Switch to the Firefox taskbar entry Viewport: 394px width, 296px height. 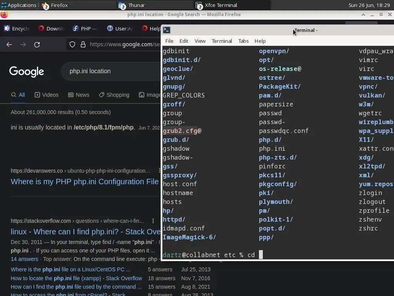[78, 5]
